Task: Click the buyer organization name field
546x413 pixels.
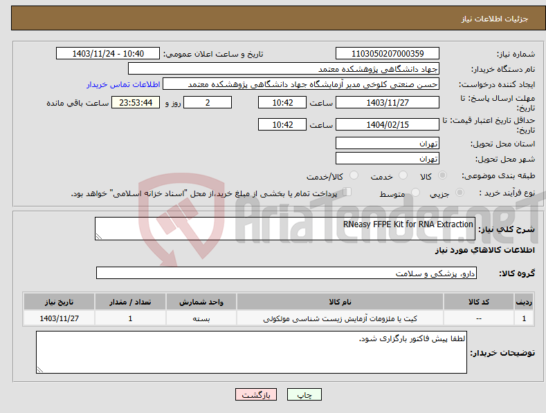Action: 284,69
